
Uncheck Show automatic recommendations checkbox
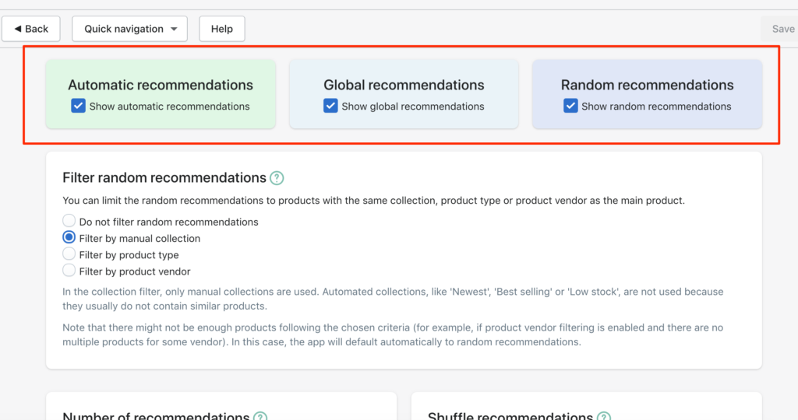click(x=78, y=106)
